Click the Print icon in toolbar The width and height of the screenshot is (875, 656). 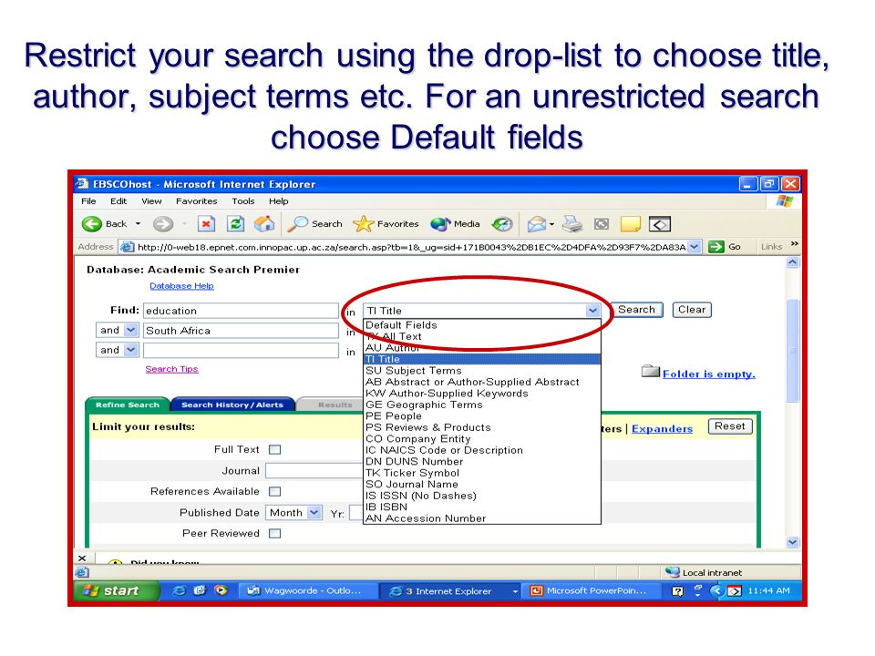coord(572,224)
